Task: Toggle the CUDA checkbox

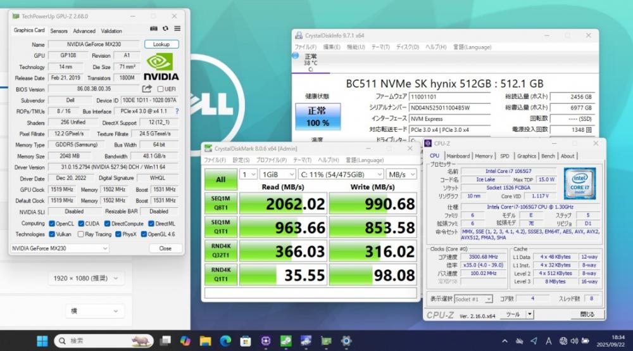Action: [x=81, y=224]
